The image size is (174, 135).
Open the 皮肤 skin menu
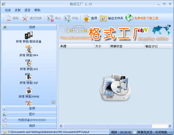tap(18, 10)
